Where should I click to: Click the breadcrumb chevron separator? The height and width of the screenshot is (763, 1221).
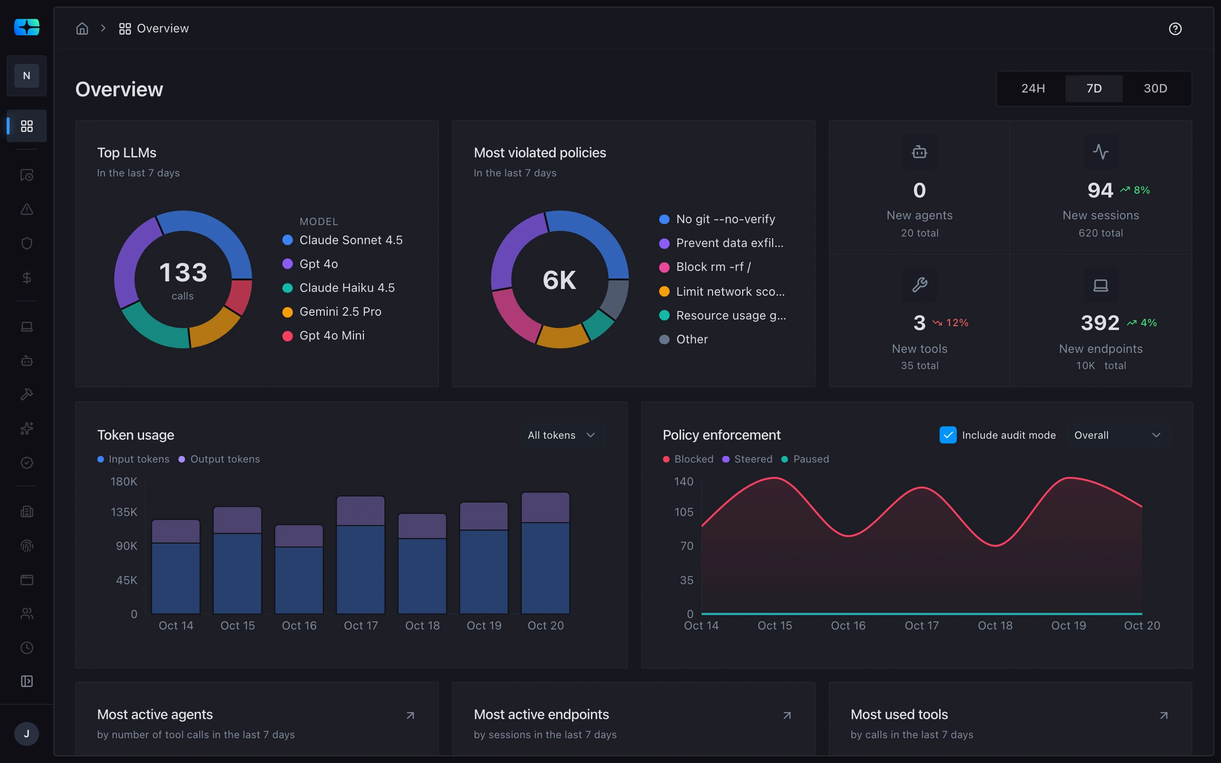[103, 28]
